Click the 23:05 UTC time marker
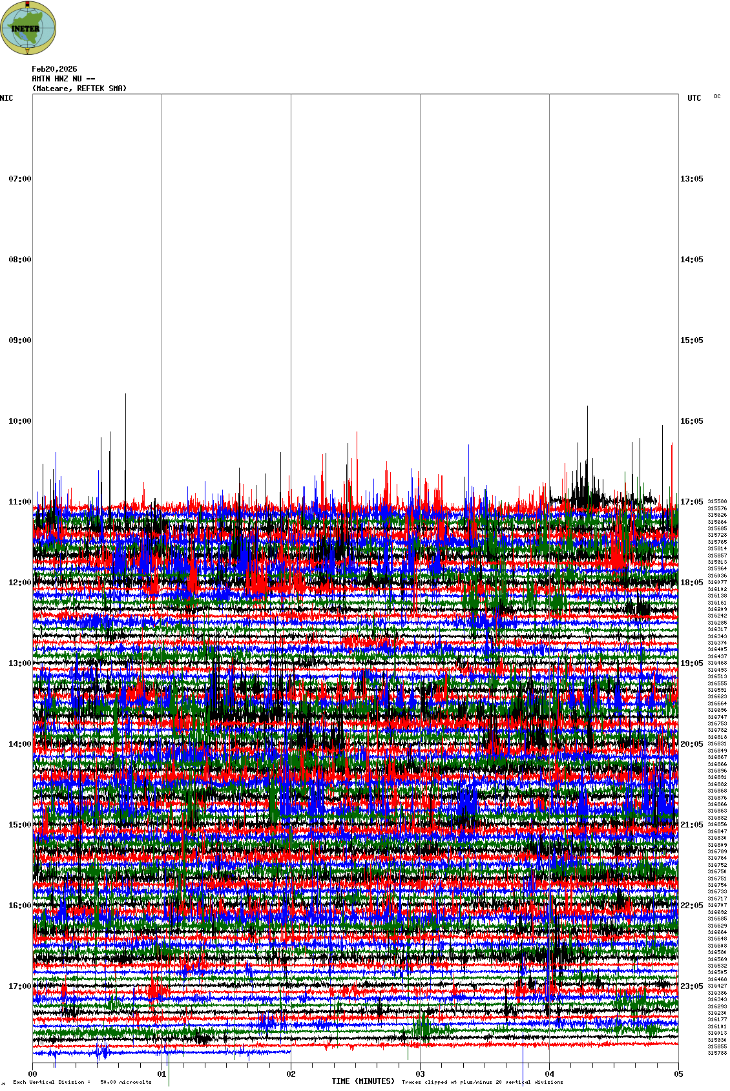The width and height of the screenshot is (730, 1091). pos(691,986)
